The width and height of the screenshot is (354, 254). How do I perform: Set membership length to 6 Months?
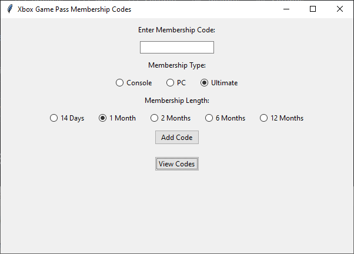tap(209, 118)
